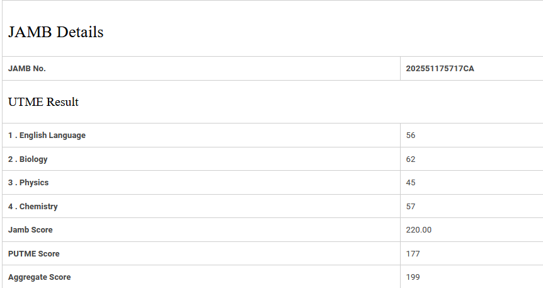This screenshot has height=288, width=543.
Task: Select the JAMB No. label cell
Action: click(27, 69)
